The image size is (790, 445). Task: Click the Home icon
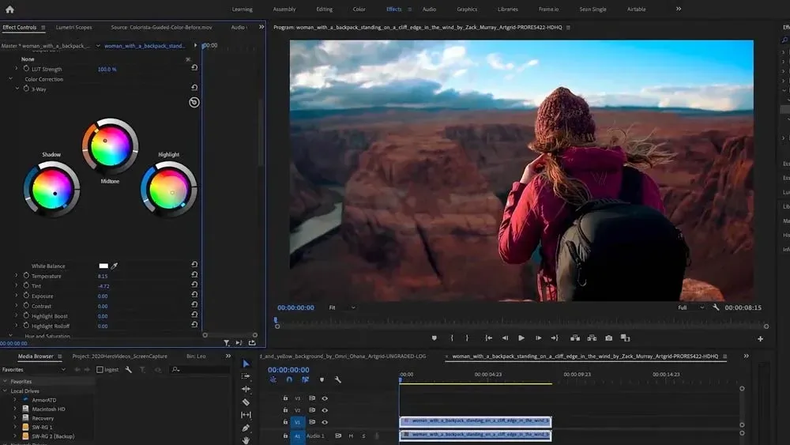click(9, 9)
